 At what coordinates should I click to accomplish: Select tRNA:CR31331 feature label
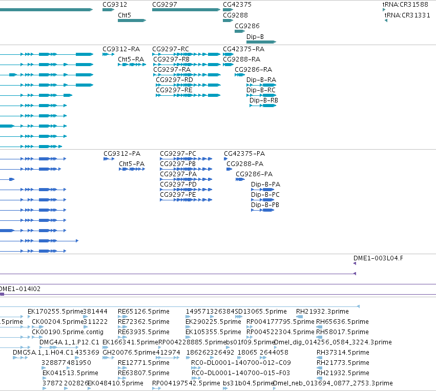(407, 15)
